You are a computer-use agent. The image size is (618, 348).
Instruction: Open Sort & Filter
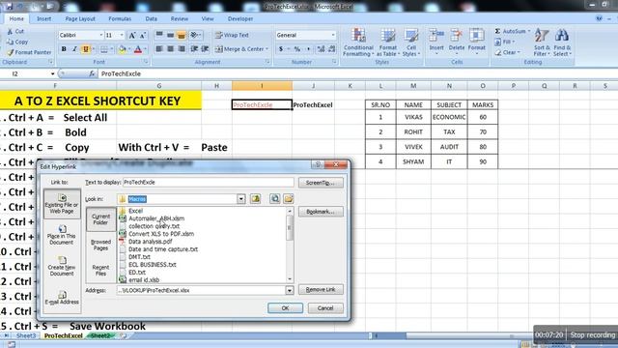(x=542, y=43)
